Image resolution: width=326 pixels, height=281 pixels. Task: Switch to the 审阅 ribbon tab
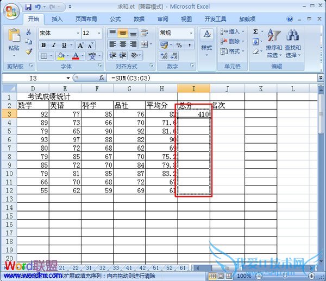coord(162,20)
